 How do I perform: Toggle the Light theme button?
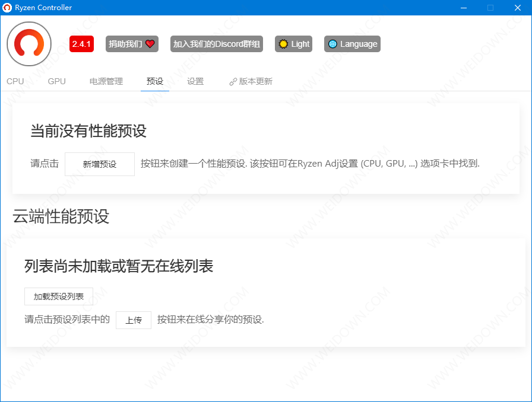[293, 44]
